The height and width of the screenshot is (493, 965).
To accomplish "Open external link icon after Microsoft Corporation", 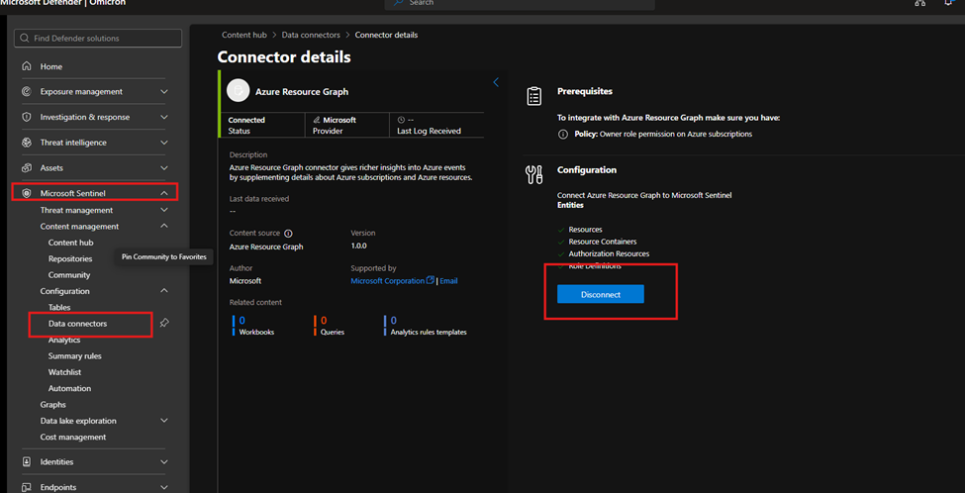I will click(x=431, y=280).
